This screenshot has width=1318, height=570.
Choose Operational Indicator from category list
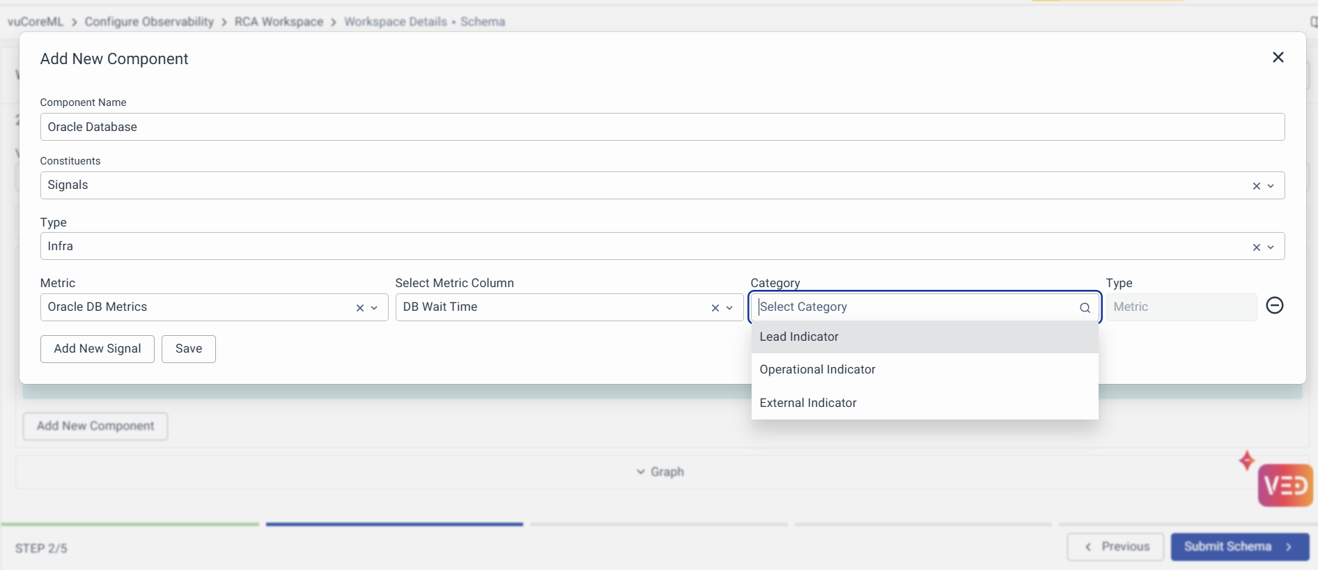[817, 370]
